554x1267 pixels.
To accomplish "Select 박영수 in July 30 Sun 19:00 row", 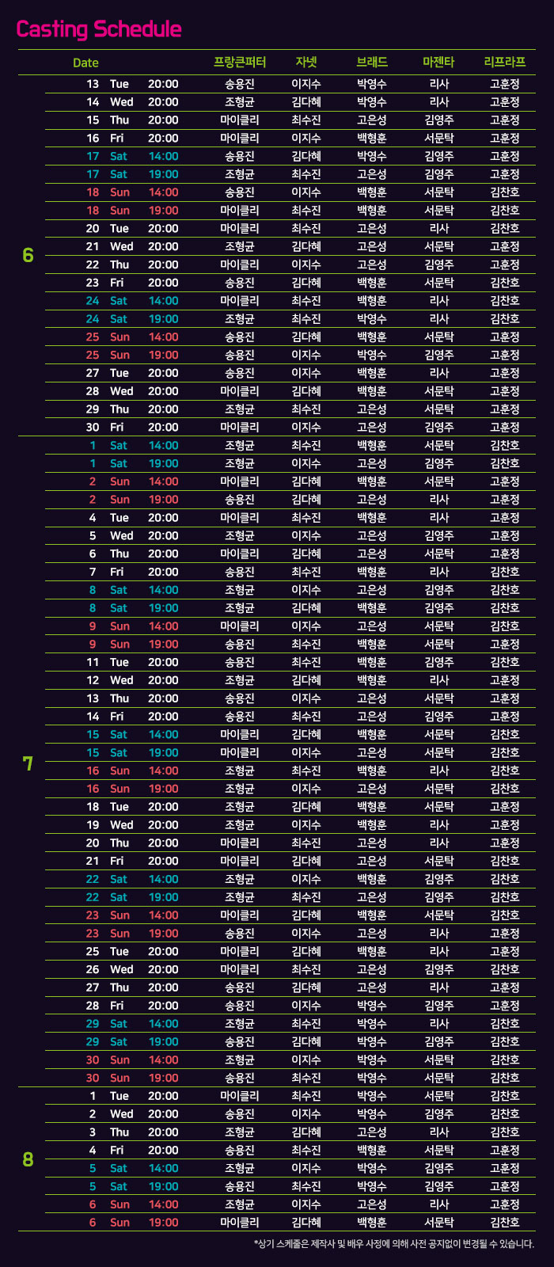I will pyautogui.click(x=371, y=1079).
